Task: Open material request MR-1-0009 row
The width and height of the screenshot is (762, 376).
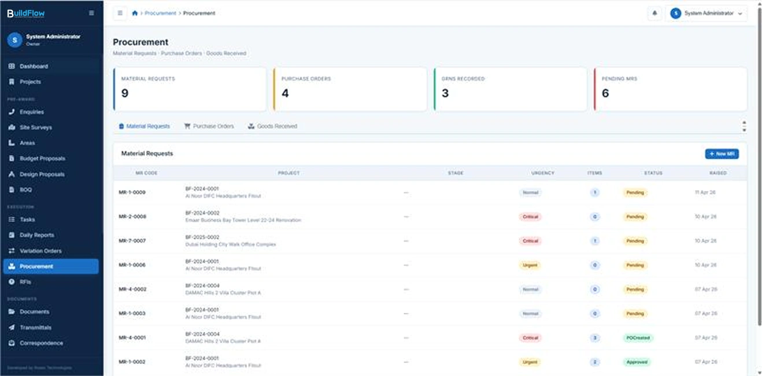Action: (x=132, y=192)
